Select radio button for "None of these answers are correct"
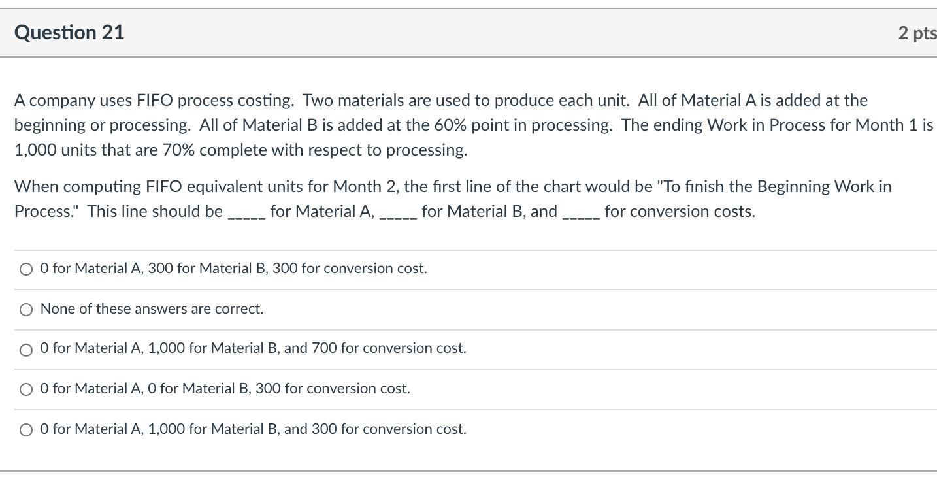 [26, 310]
